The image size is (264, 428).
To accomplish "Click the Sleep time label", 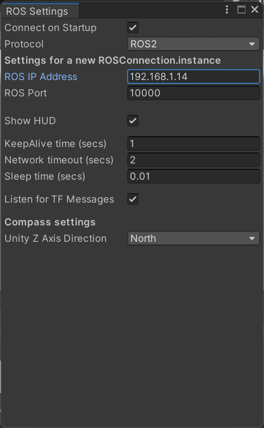I will pos(45,176).
